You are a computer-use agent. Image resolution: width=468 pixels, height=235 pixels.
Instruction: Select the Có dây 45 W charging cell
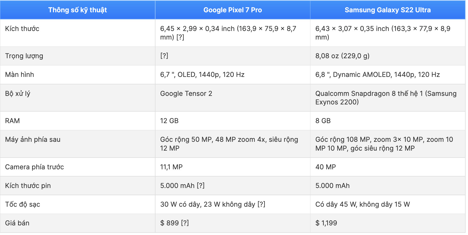coord(362,205)
